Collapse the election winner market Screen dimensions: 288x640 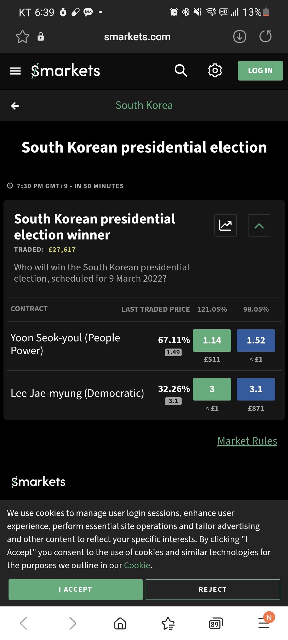click(259, 225)
